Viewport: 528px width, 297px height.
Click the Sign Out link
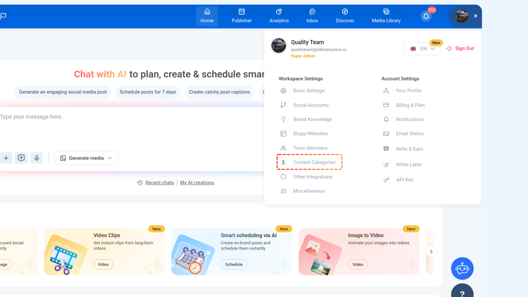click(464, 48)
